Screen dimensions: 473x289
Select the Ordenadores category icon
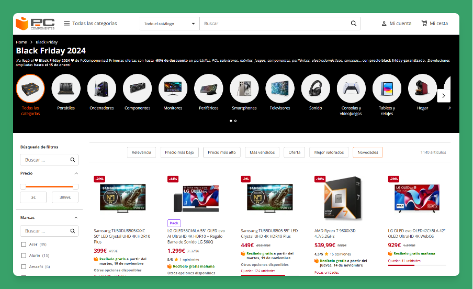coord(102,88)
